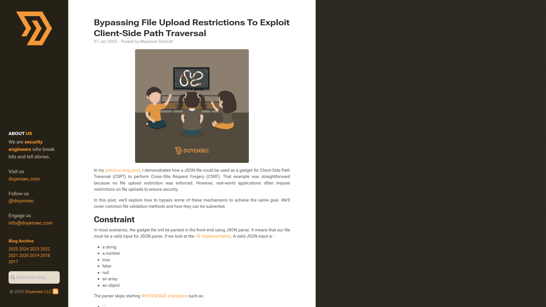Select the 2023 blog archive year
Image resolution: width=546 pixels, height=307 pixels.
click(x=34, y=249)
